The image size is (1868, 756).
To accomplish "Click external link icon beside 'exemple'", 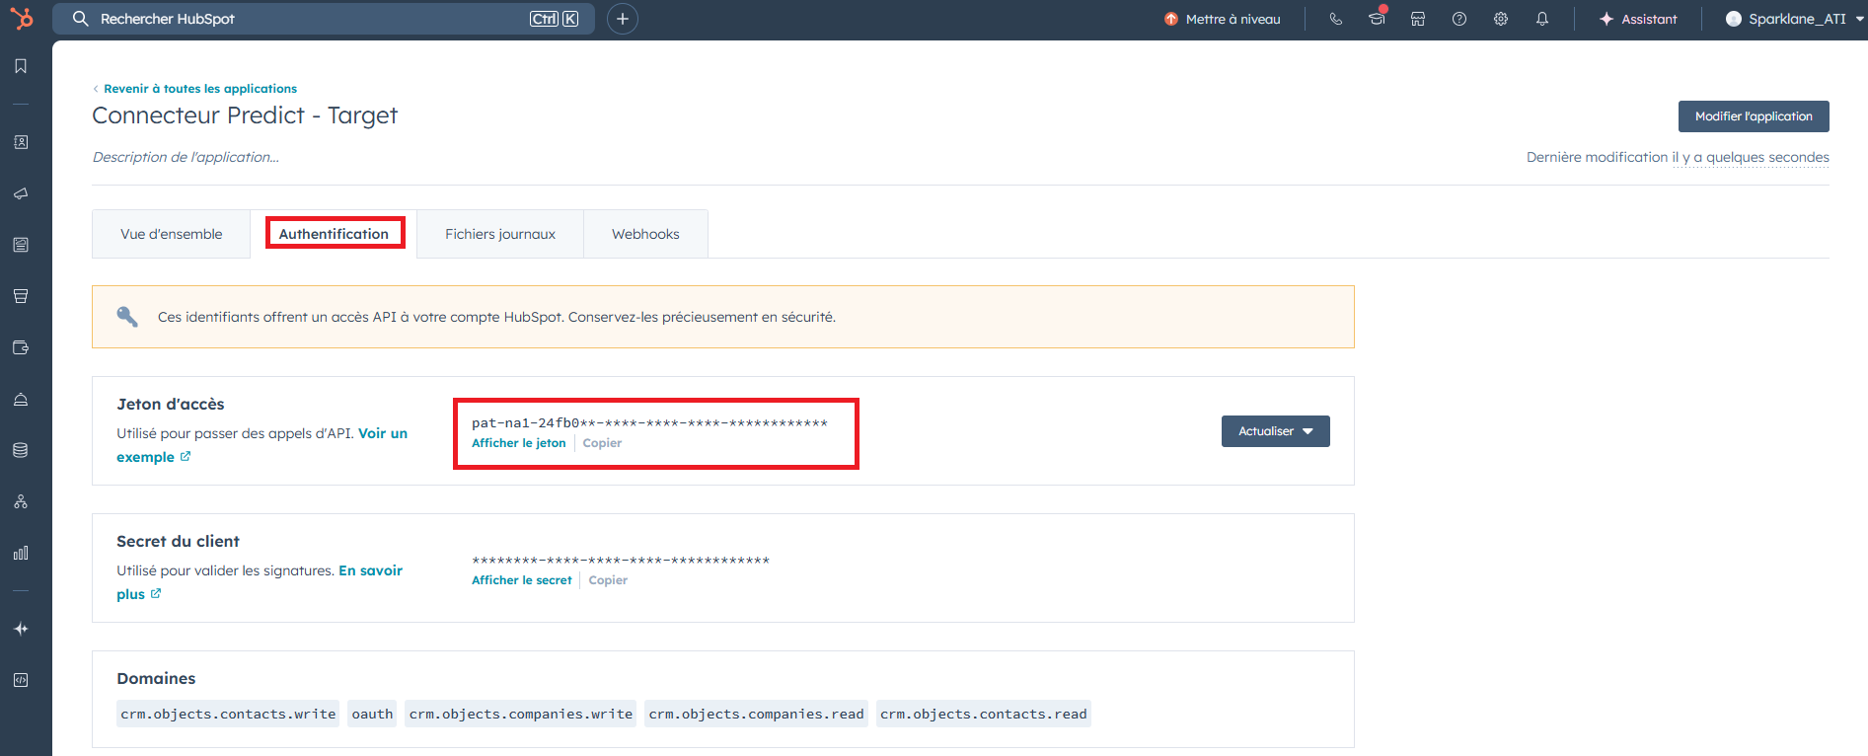I will click(x=186, y=456).
